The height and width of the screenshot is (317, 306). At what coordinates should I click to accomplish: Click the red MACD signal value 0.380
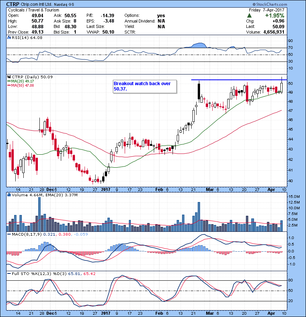click(65, 235)
